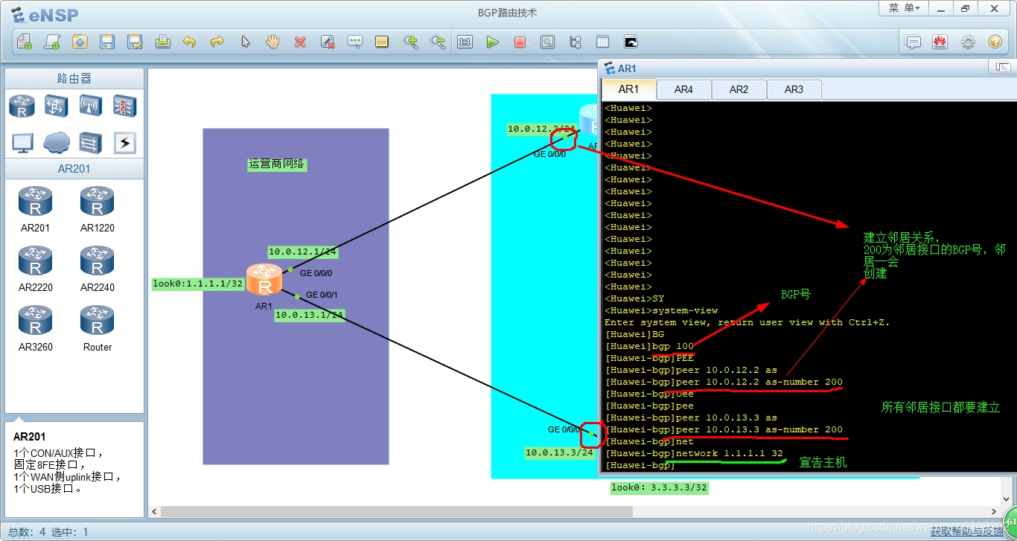Add a text note bubble

tap(355, 42)
